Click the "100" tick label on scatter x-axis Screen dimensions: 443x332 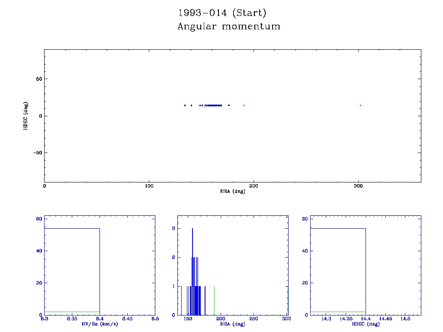coord(149,186)
